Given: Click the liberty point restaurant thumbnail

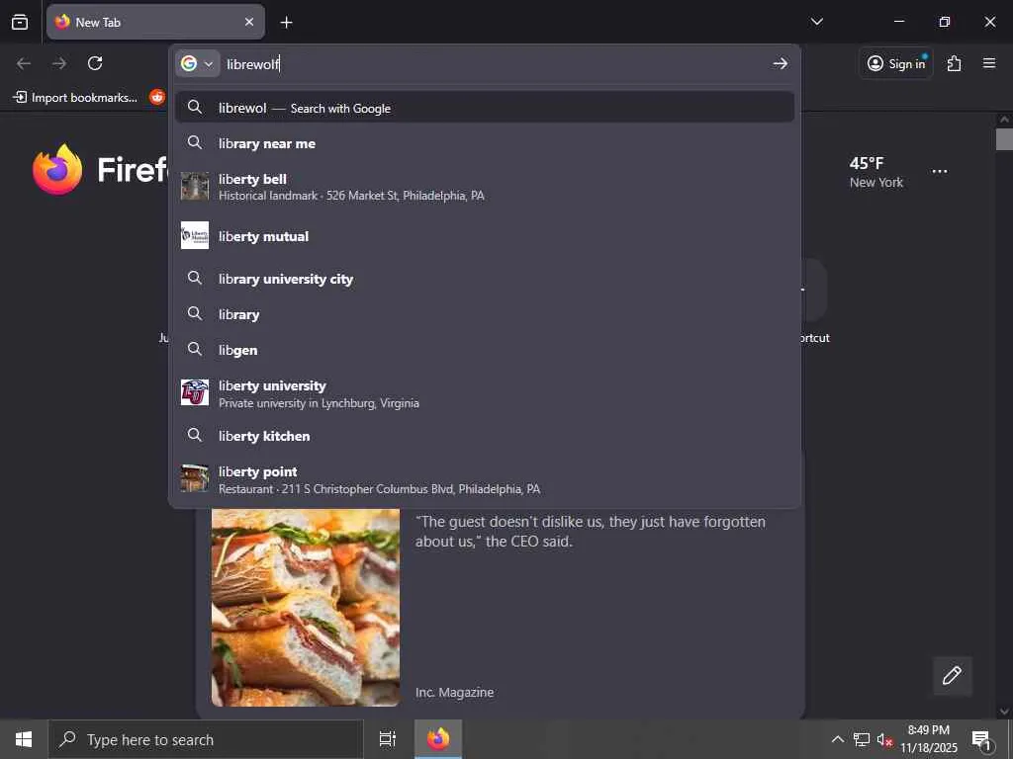Looking at the screenshot, I should click(195, 478).
